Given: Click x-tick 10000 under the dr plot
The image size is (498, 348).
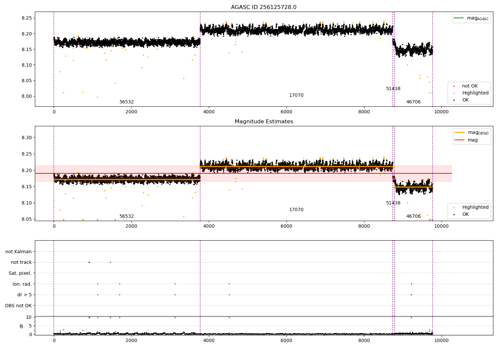Looking at the screenshot, I should pos(442,340).
